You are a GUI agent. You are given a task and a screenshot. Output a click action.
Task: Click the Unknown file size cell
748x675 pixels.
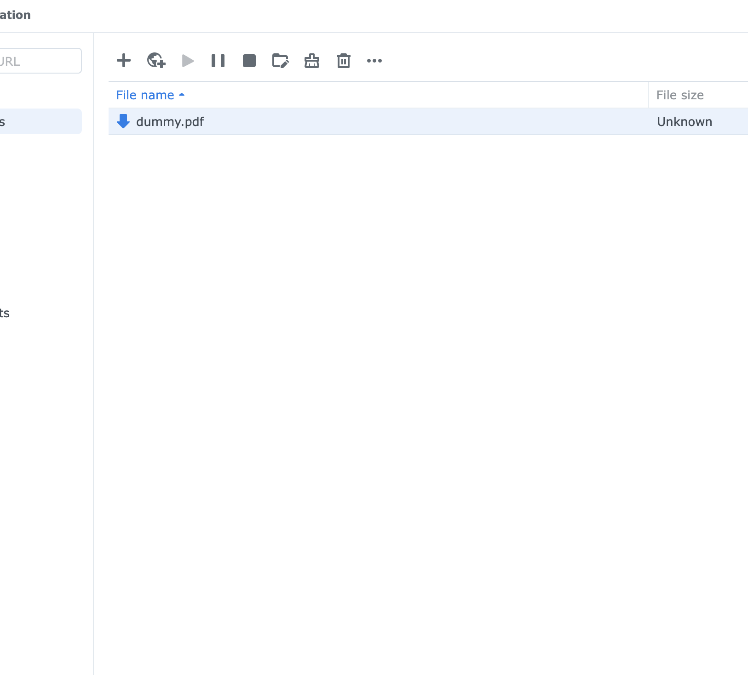coord(685,122)
